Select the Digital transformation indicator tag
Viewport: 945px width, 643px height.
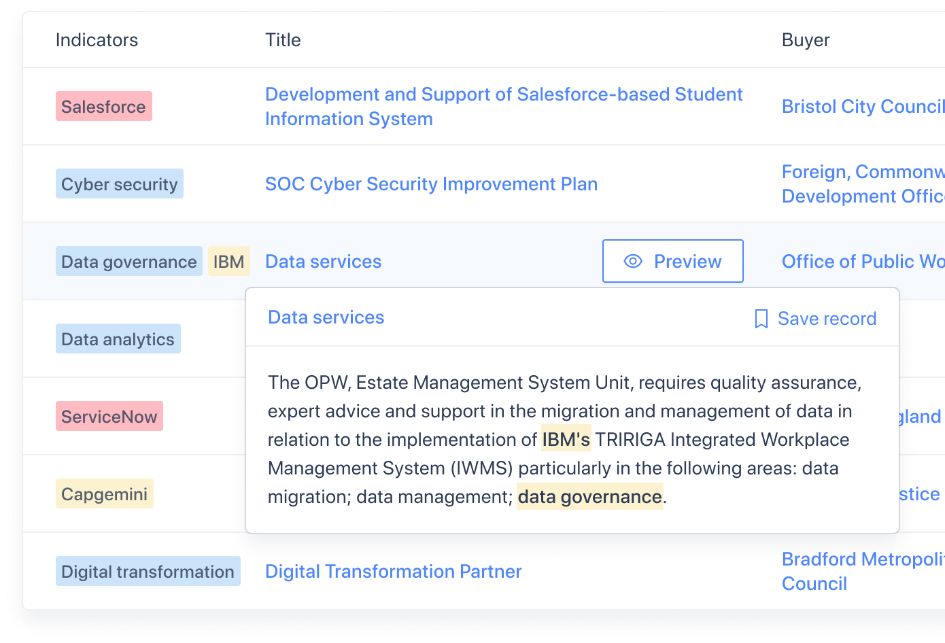(x=148, y=571)
